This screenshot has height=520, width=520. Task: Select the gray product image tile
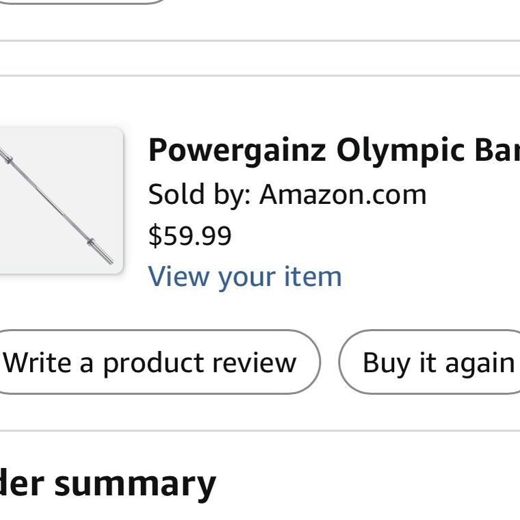61,200
